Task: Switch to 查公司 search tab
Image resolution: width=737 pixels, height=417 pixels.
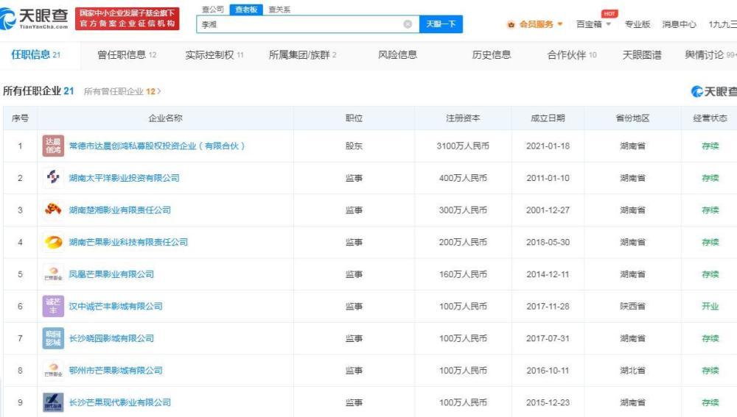Action: coord(212,10)
